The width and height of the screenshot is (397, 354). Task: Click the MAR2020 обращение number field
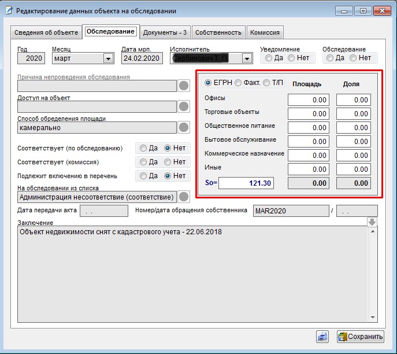(x=291, y=211)
